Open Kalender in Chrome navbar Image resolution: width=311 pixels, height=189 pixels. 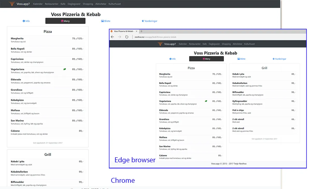tap(38, 4)
